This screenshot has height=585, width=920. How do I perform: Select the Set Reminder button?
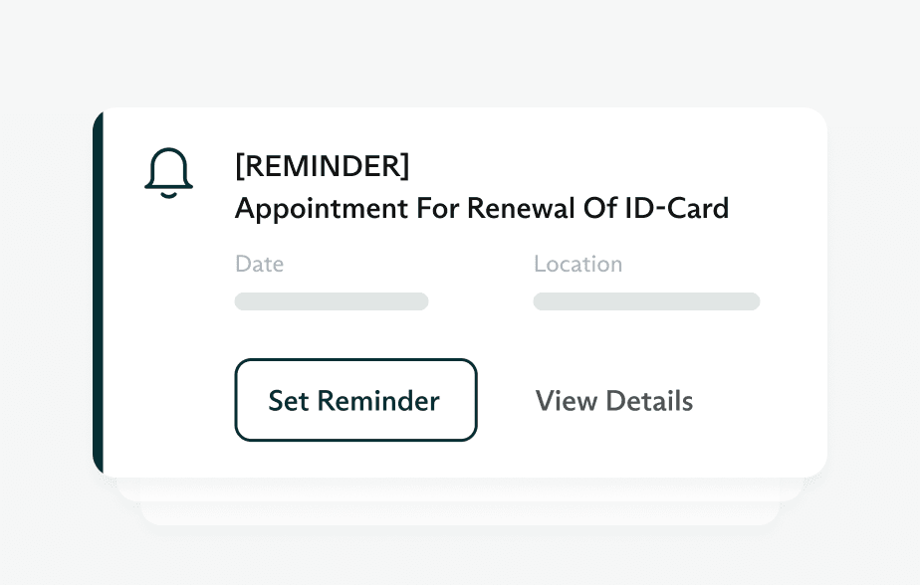click(x=355, y=400)
